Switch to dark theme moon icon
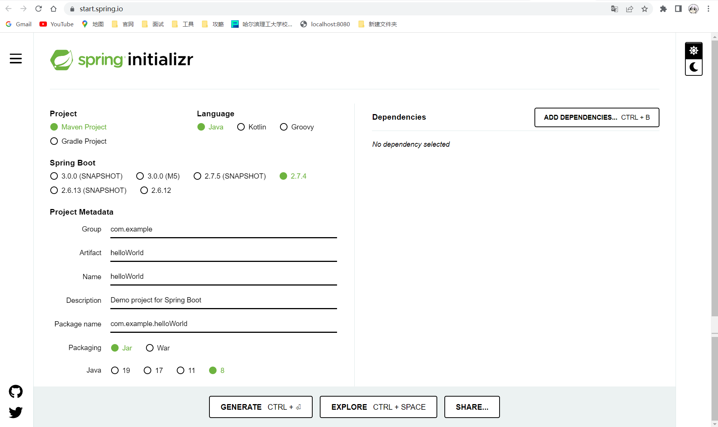The image size is (718, 427). pyautogui.click(x=694, y=67)
